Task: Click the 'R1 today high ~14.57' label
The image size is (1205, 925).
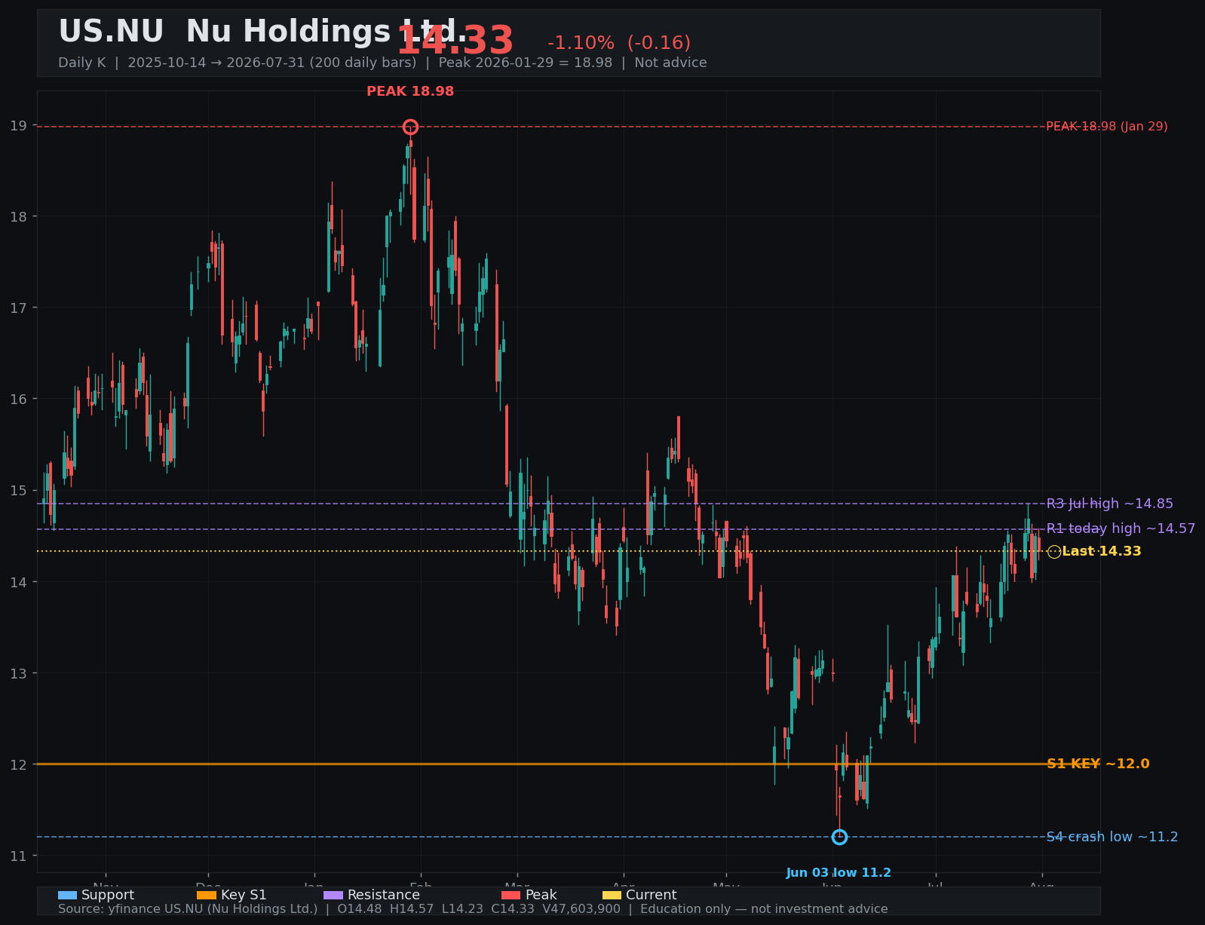Action: pyautogui.click(x=1121, y=528)
